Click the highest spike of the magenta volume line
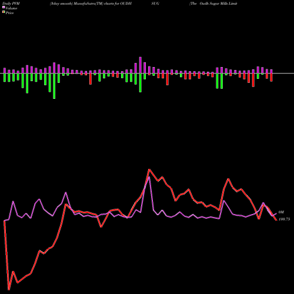The height and width of the screenshot is (294, 294). pos(149,177)
